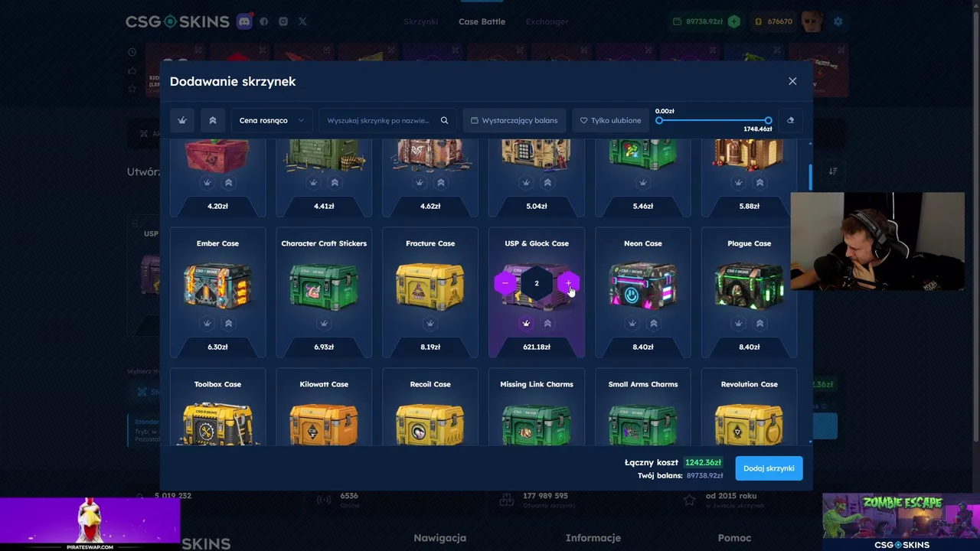Decrease USP & Glock Case quantity with minus
Image resolution: width=980 pixels, height=551 pixels.
[x=505, y=283]
